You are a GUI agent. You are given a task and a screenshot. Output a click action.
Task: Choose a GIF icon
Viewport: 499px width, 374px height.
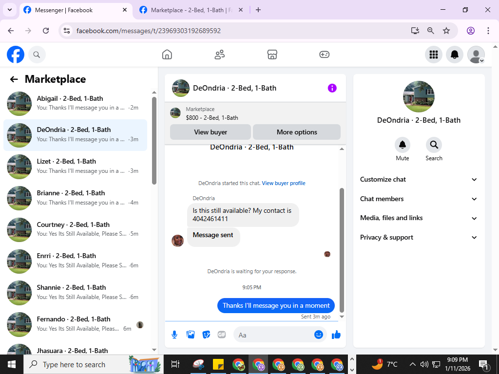222,335
